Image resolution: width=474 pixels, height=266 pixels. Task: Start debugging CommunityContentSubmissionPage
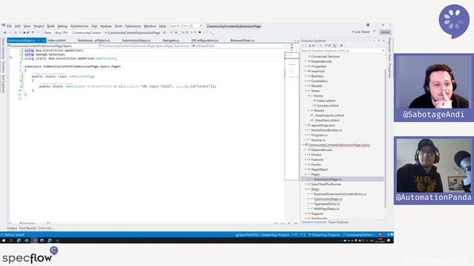(133, 33)
